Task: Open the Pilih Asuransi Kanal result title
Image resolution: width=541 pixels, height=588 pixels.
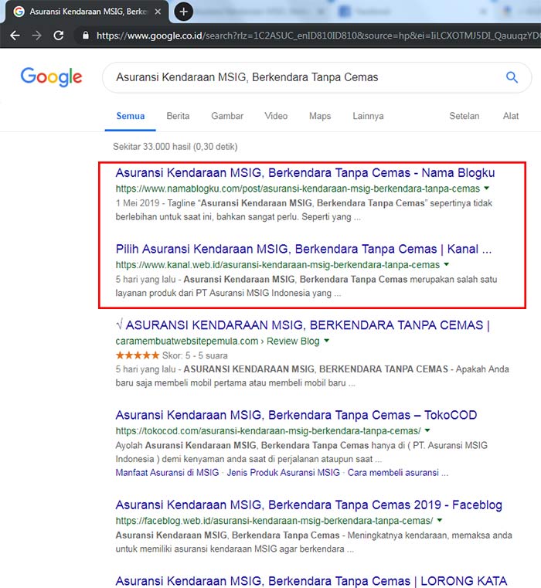Action: tap(304, 249)
